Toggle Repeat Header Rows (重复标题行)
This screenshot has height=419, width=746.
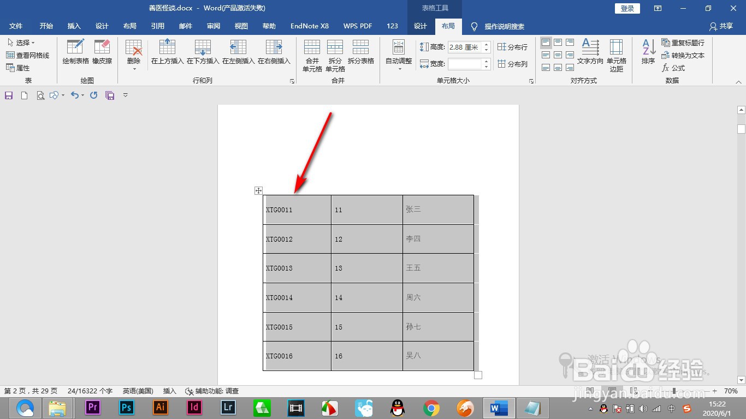[683, 43]
